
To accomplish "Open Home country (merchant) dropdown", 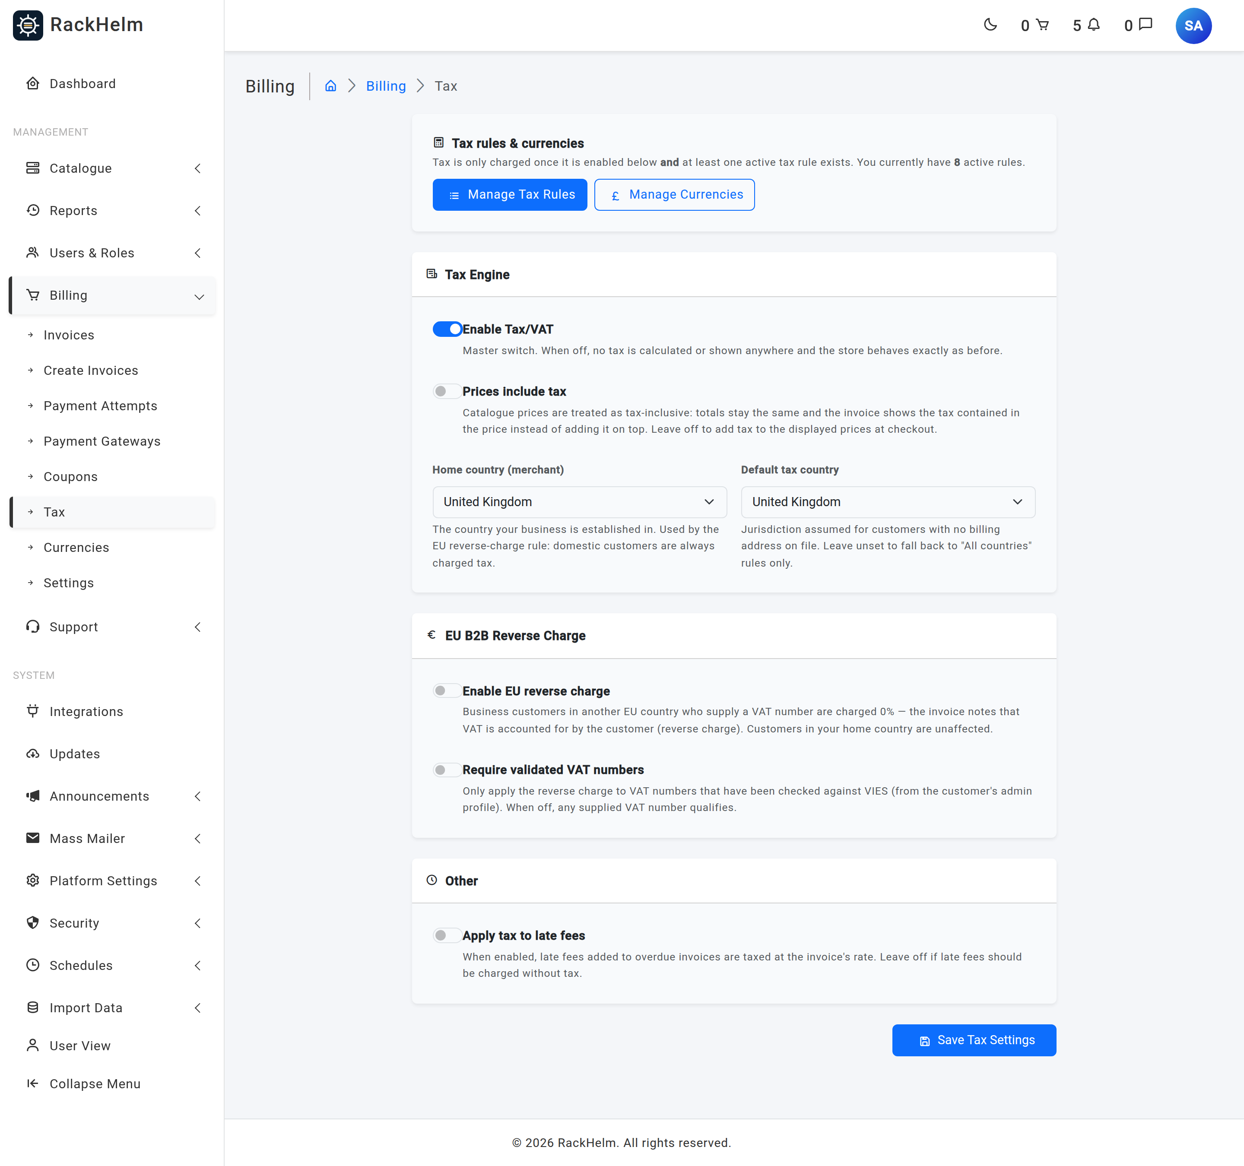I will pyautogui.click(x=579, y=502).
